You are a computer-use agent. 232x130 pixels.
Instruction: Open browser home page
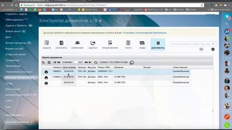coord(16,5)
